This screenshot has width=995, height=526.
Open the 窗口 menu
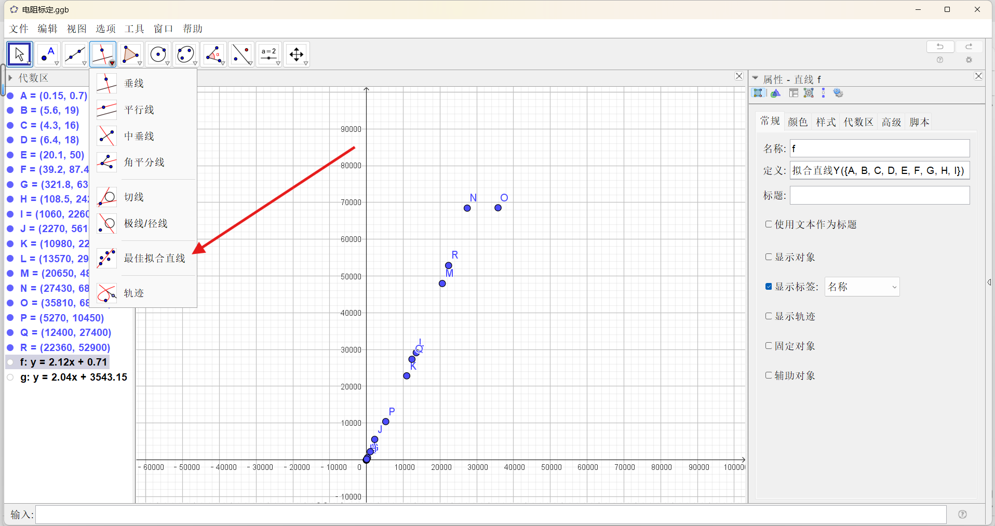164,29
